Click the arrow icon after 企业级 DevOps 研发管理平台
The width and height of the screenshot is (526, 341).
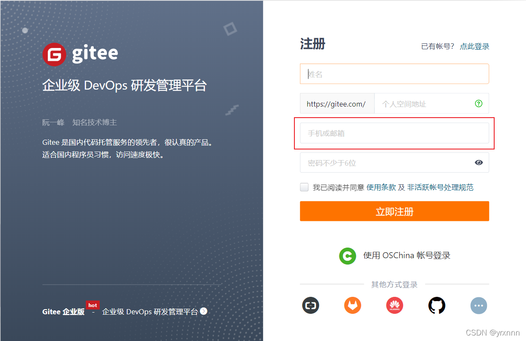203,311
